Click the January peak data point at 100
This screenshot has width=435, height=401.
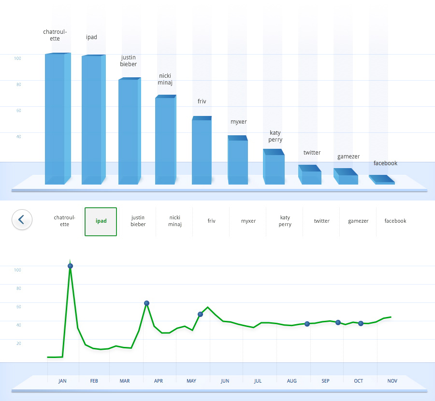[x=70, y=266]
